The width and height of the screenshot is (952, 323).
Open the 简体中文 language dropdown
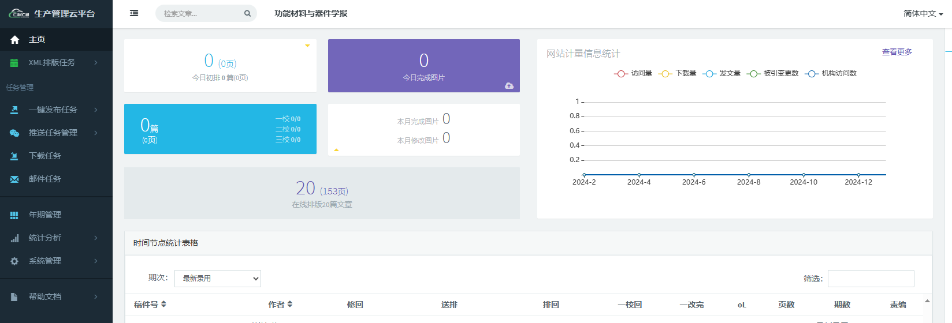click(923, 13)
